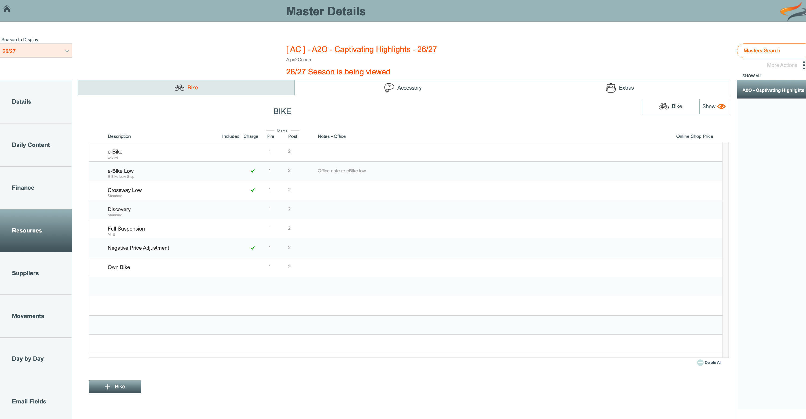
Task: Open the Season to Display dropdown
Action: coord(36,51)
